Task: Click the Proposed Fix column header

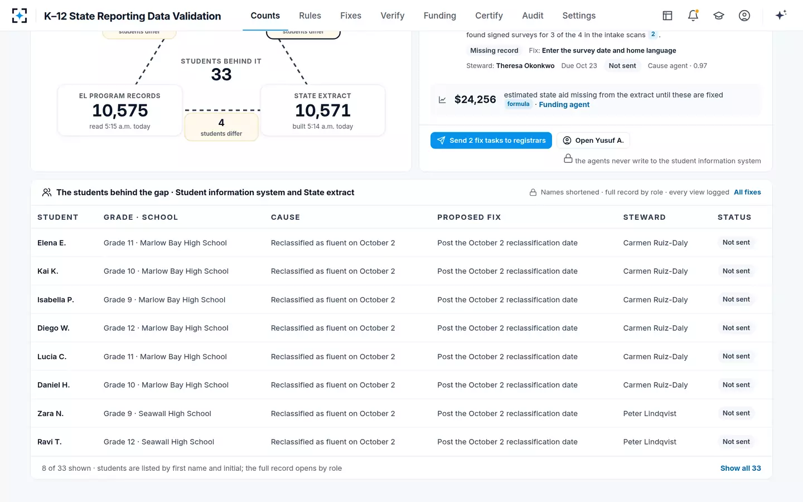Action: [469, 218]
